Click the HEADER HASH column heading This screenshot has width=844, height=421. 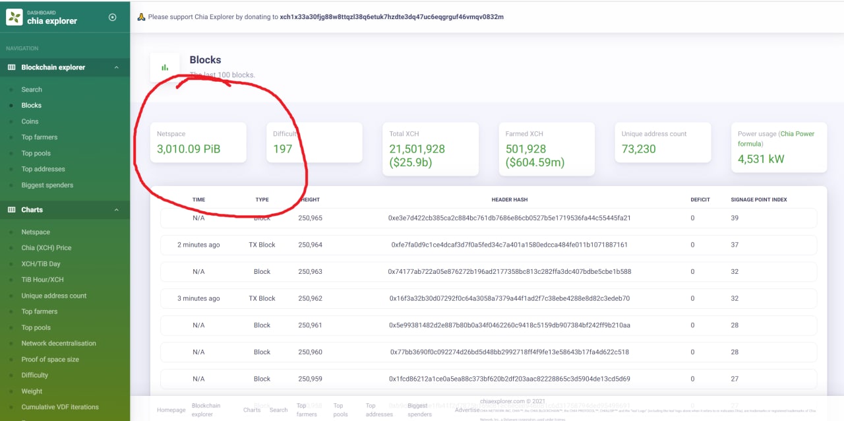pos(510,199)
